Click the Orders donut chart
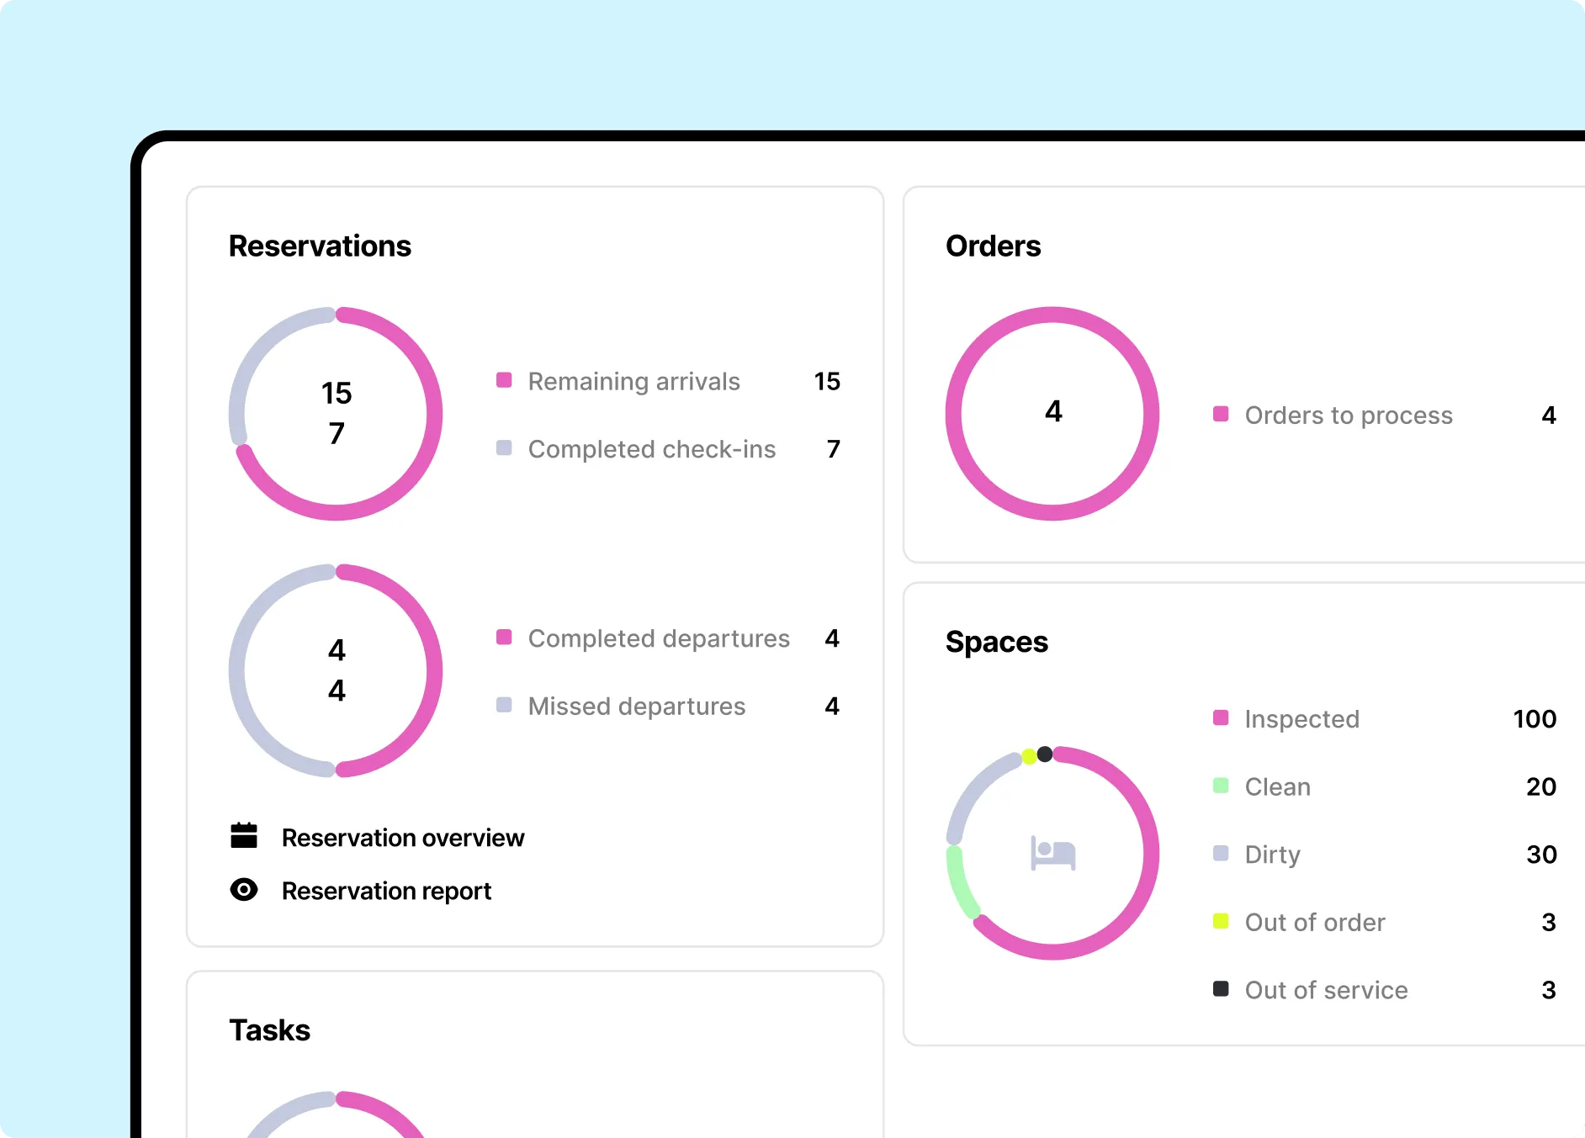The width and height of the screenshot is (1585, 1138). 1052,414
